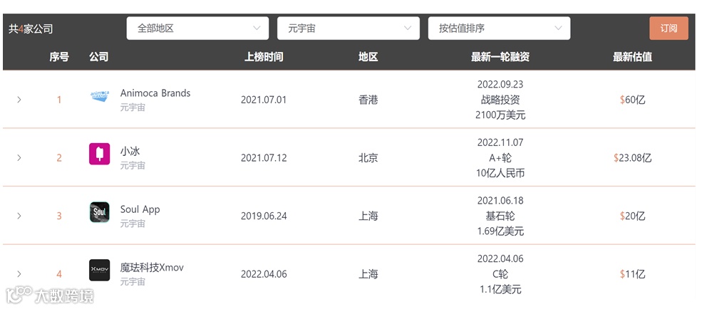Click the listing date 2019.06.24
The width and height of the screenshot is (717, 309).
(x=264, y=216)
